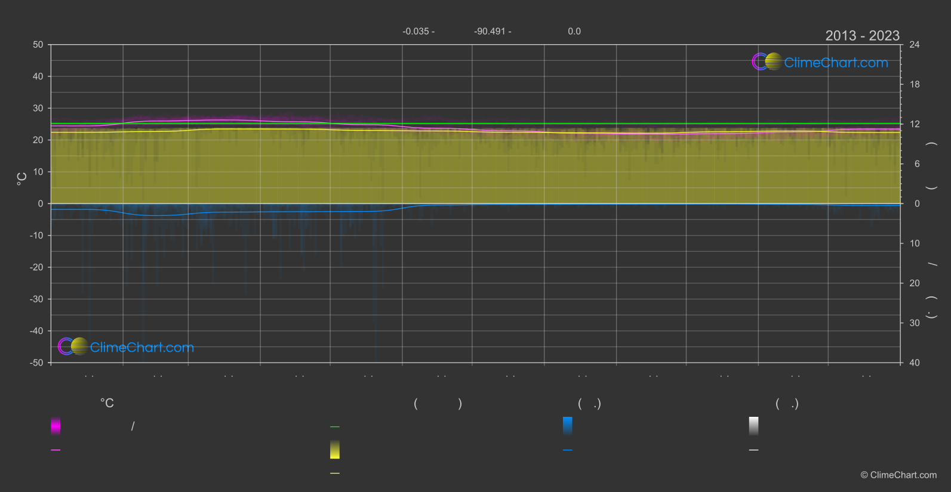Click the "2013 - 2023" year range label
This screenshot has height=492, width=951.
(862, 36)
